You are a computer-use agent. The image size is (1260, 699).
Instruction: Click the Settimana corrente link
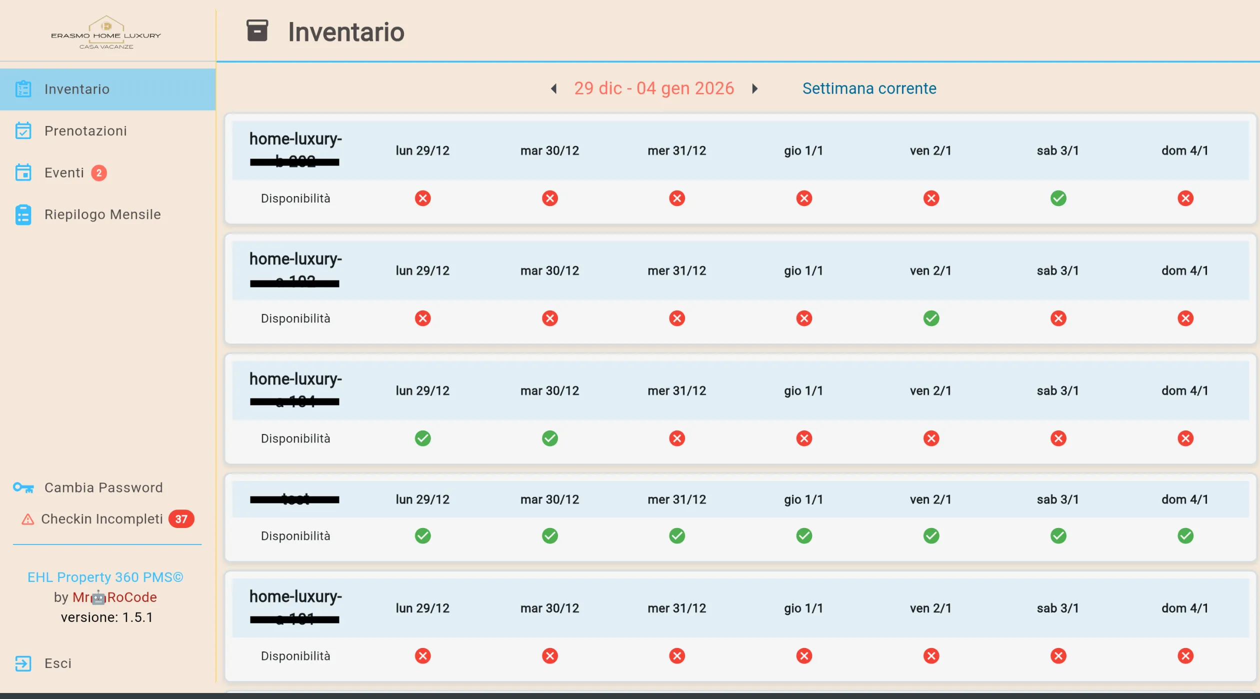(869, 88)
